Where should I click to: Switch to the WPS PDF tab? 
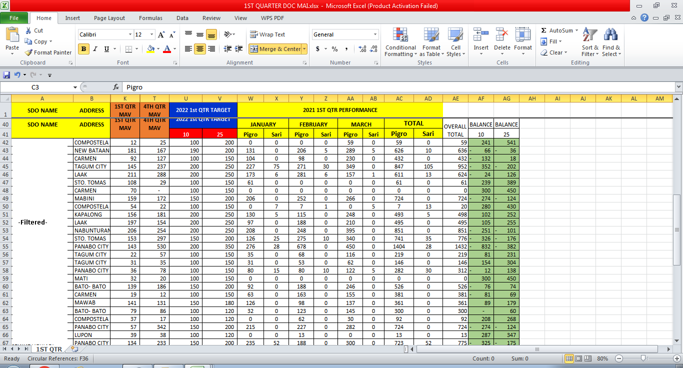[272, 18]
